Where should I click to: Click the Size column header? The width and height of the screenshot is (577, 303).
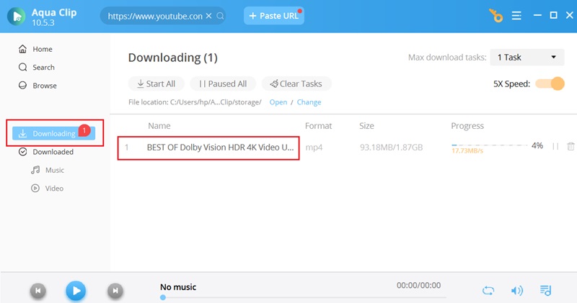366,126
